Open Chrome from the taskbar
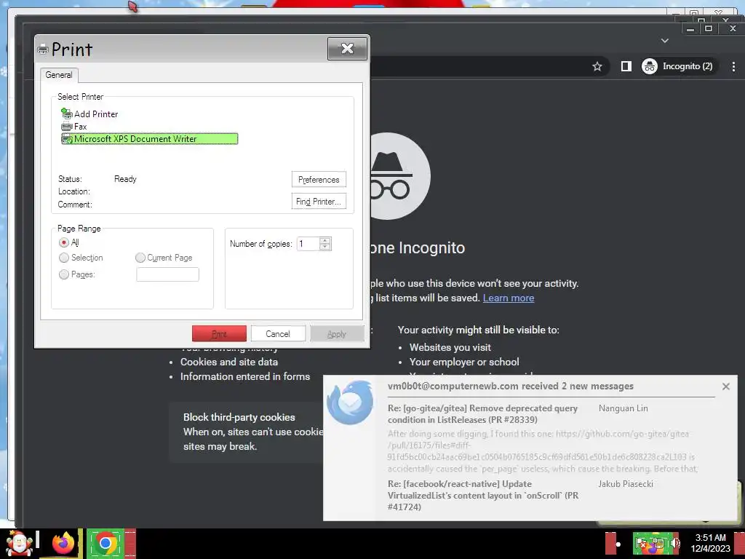Screen dimensions: 745x559 pyautogui.click(x=105, y=543)
